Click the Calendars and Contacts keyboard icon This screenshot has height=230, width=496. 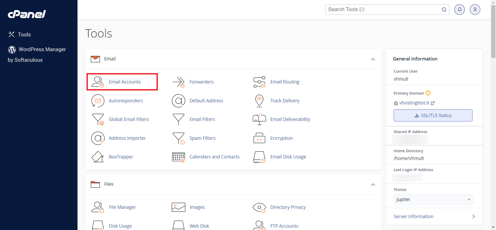pyautogui.click(x=179, y=157)
